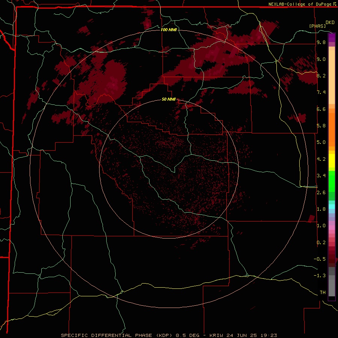Click the bright green segment of the color bar
The image size is (338, 338).
(332, 181)
